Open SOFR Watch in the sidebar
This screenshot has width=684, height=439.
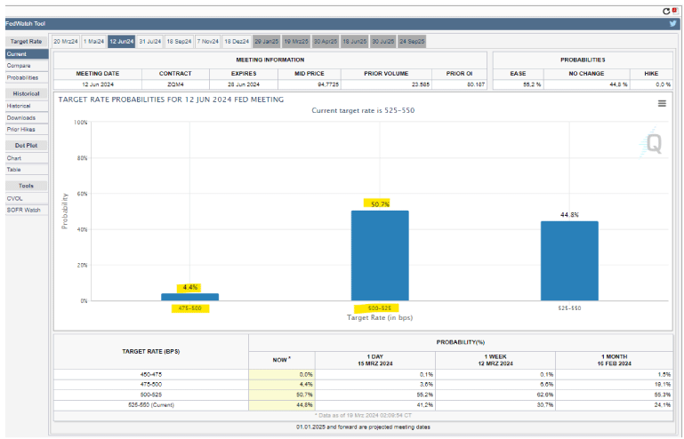point(24,210)
